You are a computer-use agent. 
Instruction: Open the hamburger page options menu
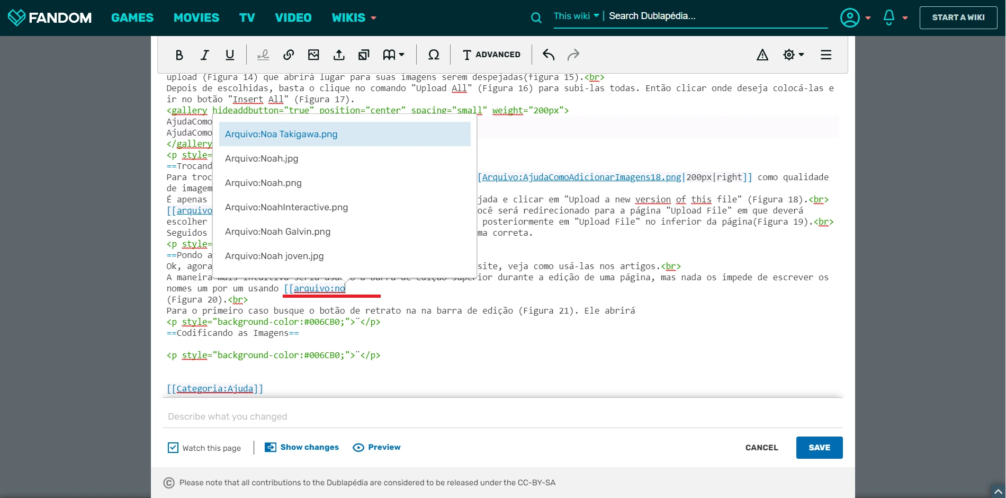pos(826,55)
